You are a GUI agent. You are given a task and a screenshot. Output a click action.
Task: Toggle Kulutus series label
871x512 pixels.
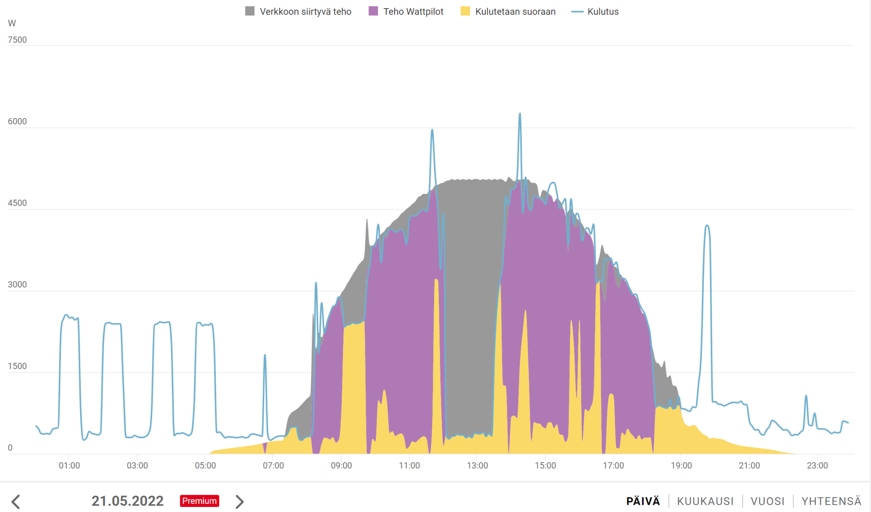603,11
